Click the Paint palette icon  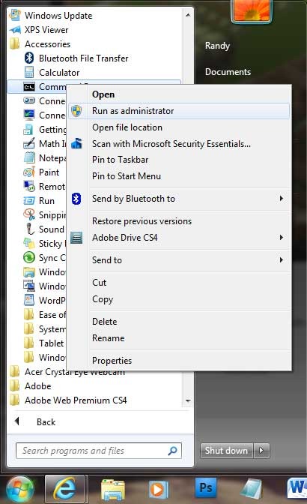click(29, 172)
